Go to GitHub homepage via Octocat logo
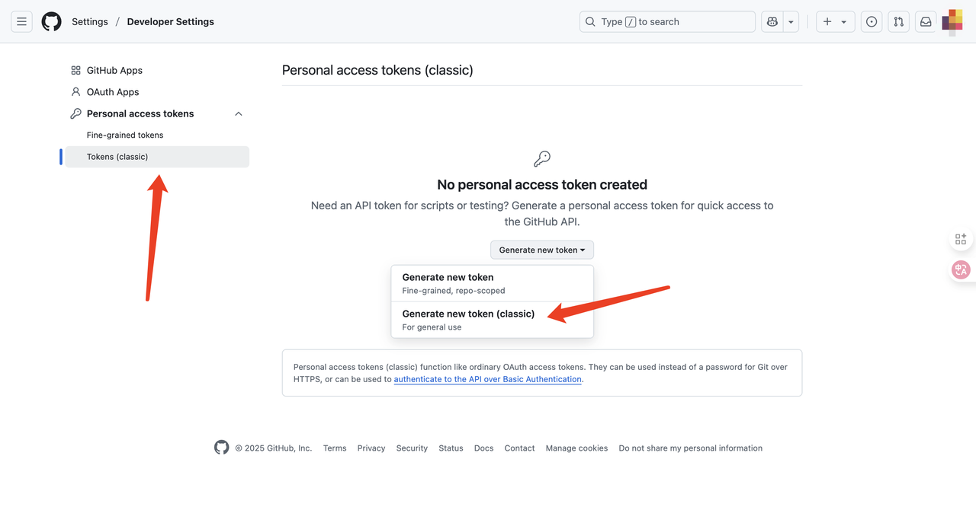976x526 pixels. click(51, 22)
